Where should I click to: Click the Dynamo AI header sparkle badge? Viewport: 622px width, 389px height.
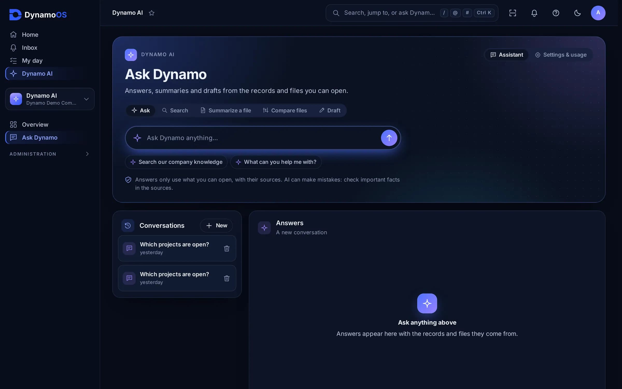pyautogui.click(x=131, y=55)
